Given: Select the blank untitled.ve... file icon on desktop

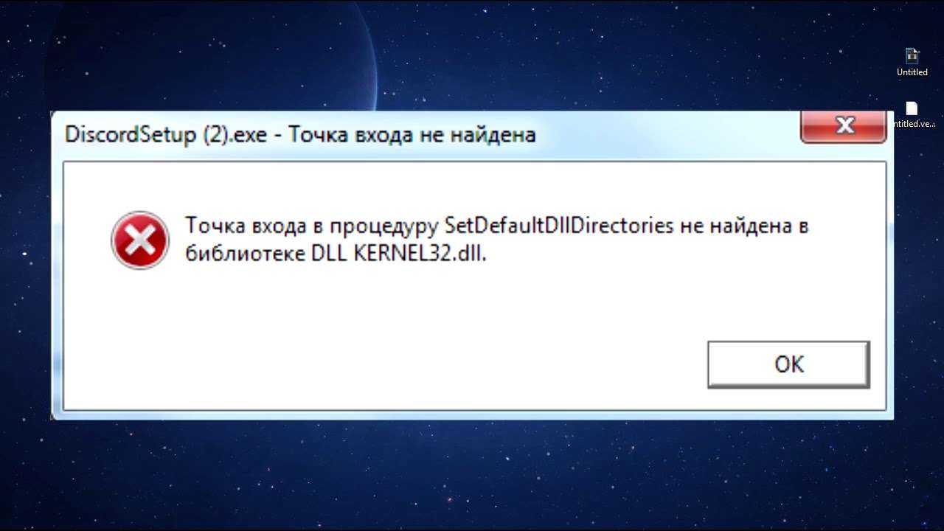Looking at the screenshot, I should (912, 108).
